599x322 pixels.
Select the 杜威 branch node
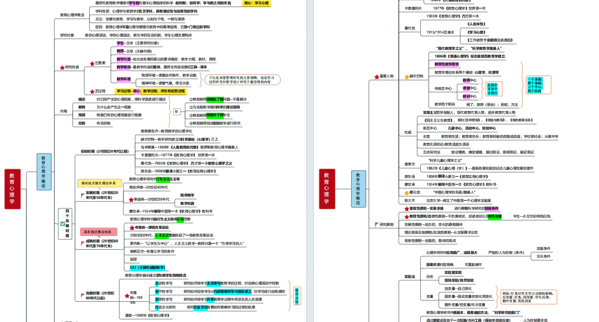point(407,132)
